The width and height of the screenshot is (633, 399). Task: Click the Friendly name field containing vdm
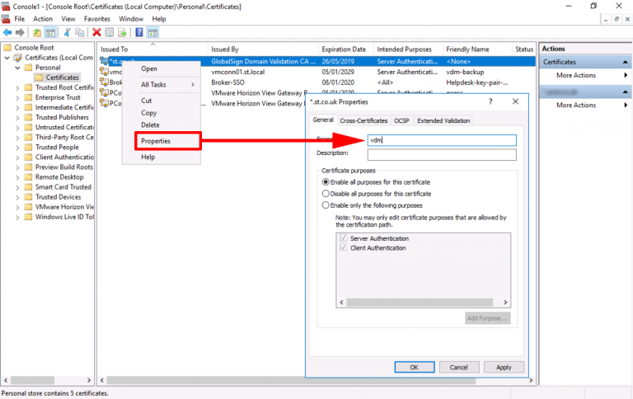tap(442, 140)
